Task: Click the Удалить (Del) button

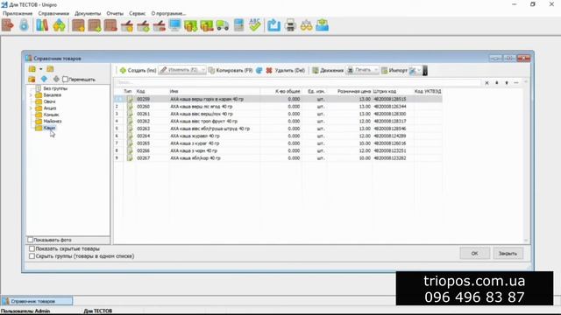Action: (286, 70)
